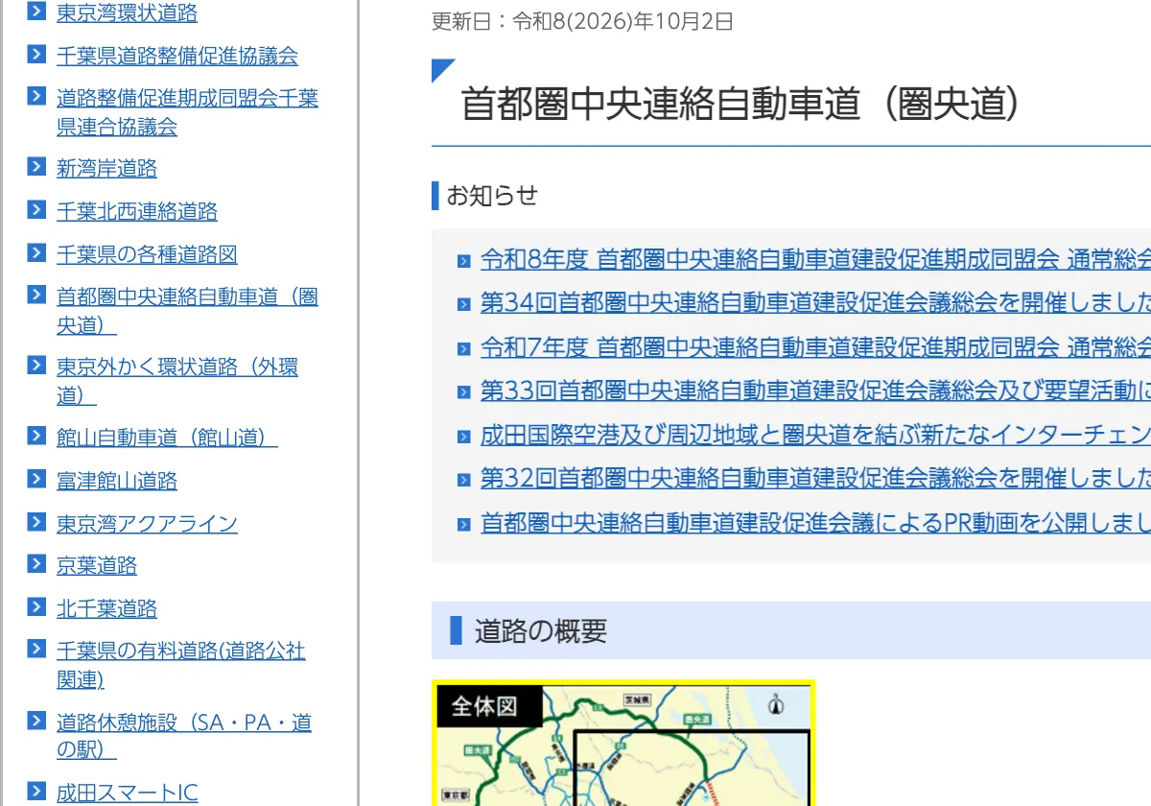Click arrow icon beside 北千葉道路

[36, 606]
